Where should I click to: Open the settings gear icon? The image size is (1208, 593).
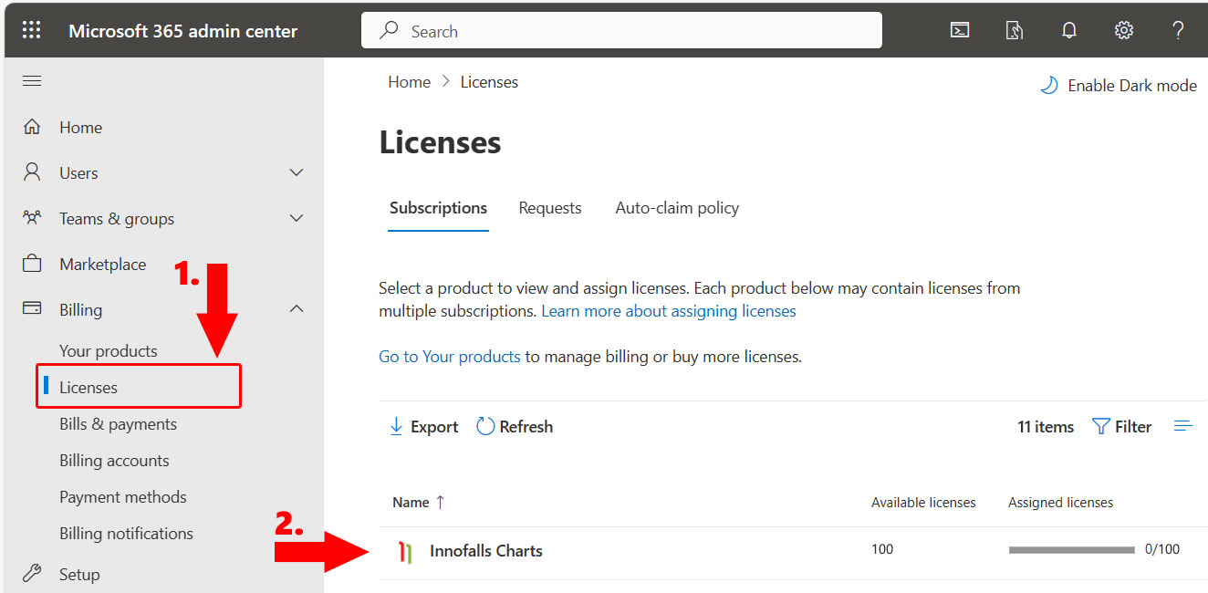[x=1124, y=30]
